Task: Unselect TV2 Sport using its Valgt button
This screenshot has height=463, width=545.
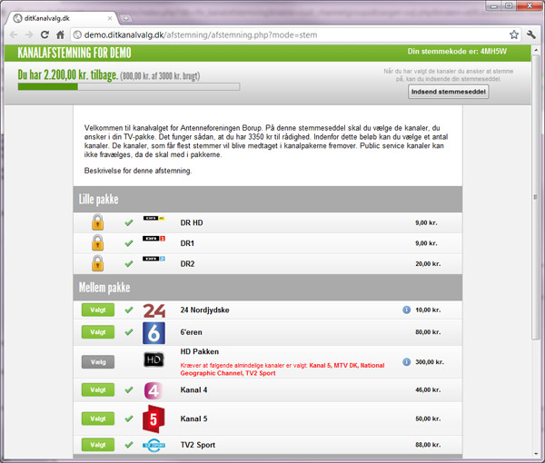Action: (98, 444)
